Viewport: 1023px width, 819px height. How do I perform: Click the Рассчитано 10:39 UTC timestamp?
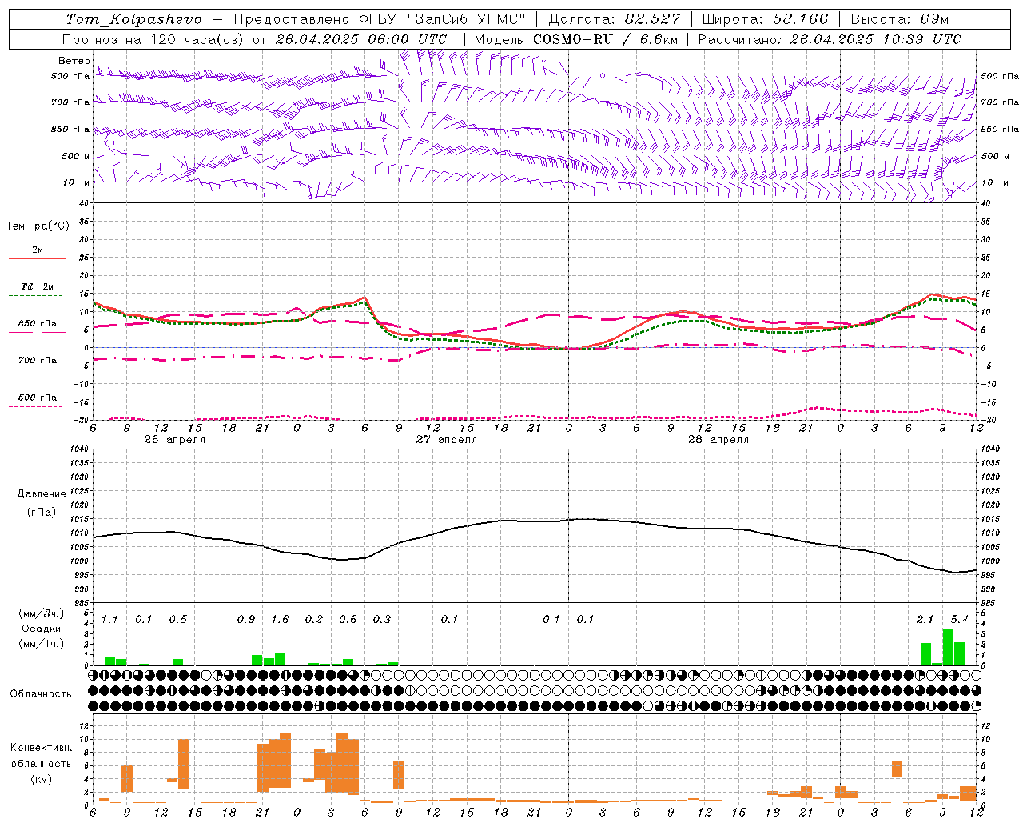pos(830,39)
